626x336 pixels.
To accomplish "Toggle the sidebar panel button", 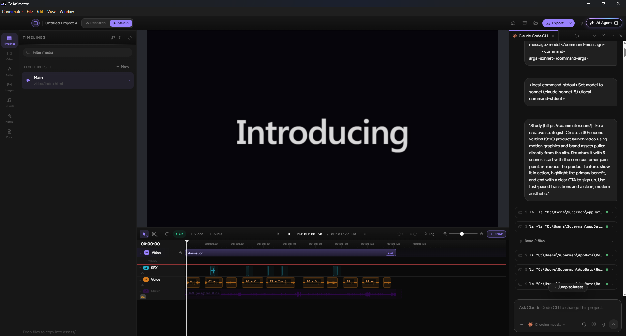I will [x=36, y=23].
